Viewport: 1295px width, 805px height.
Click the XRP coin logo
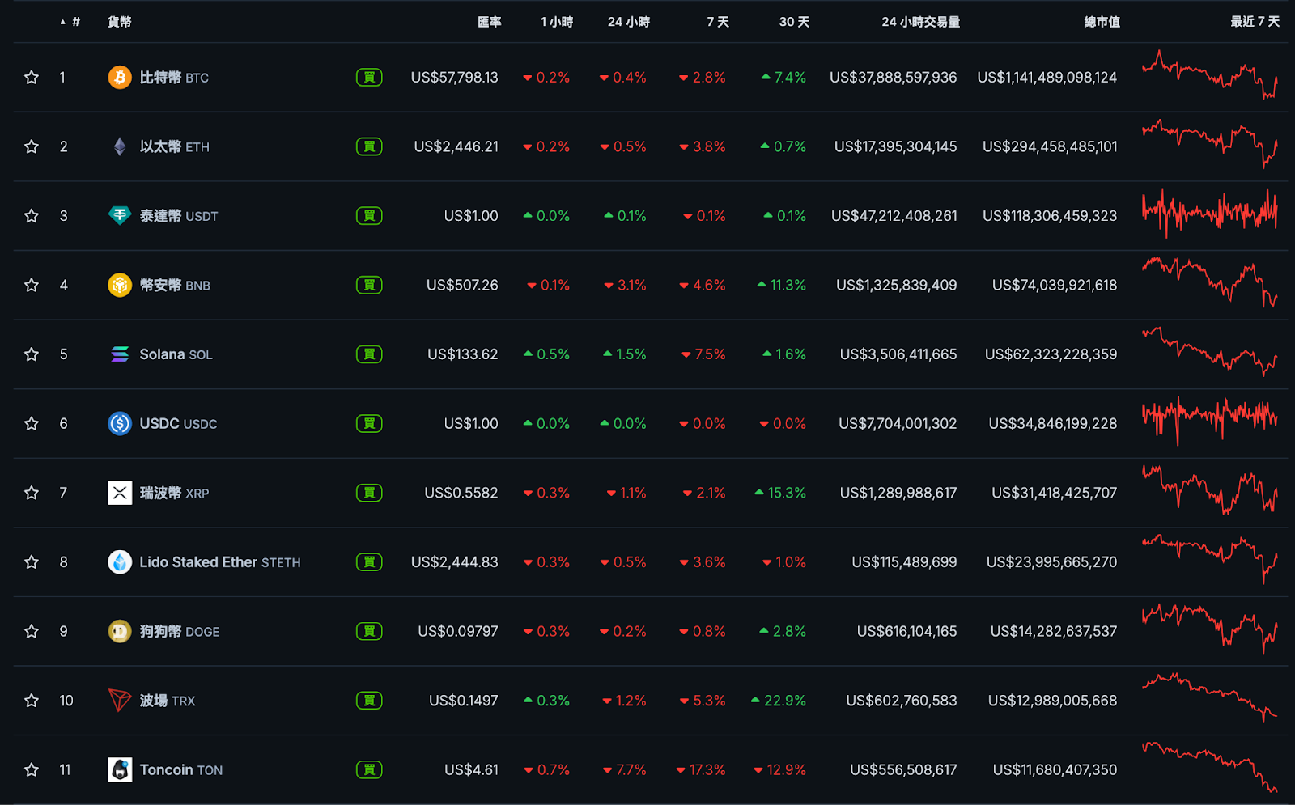coord(120,493)
